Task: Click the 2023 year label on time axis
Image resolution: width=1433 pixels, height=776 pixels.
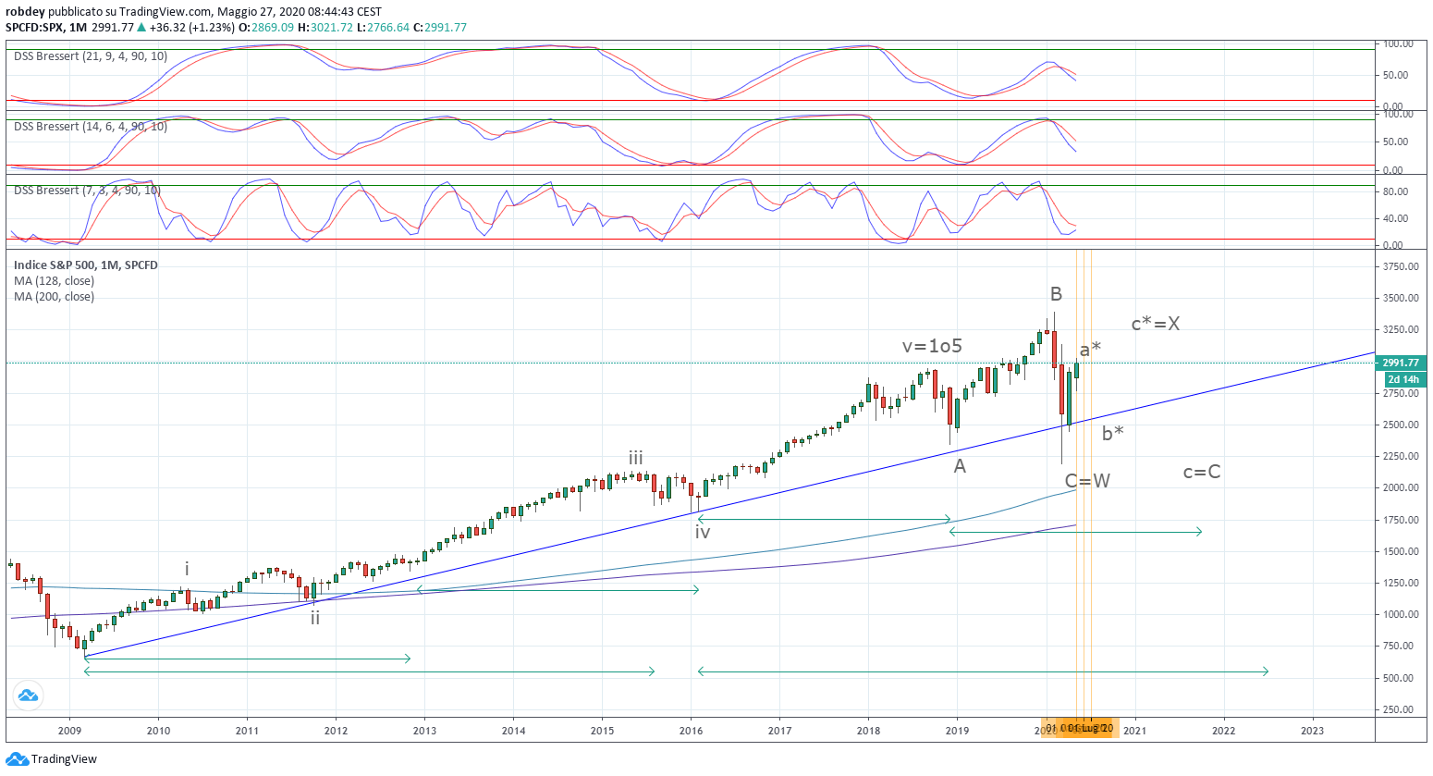Action: point(1312,731)
